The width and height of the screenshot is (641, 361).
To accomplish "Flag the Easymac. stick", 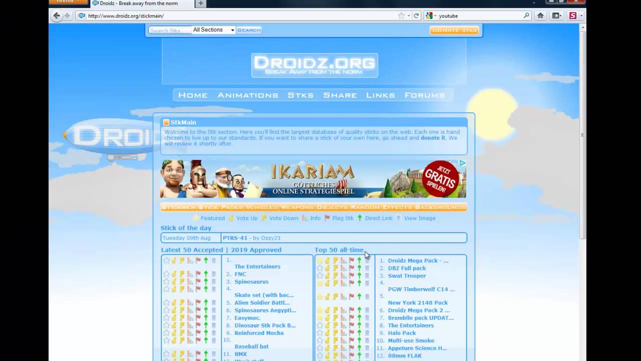I will click(198, 317).
